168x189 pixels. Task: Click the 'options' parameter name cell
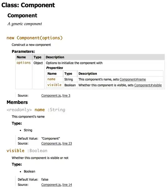tap(24, 63)
